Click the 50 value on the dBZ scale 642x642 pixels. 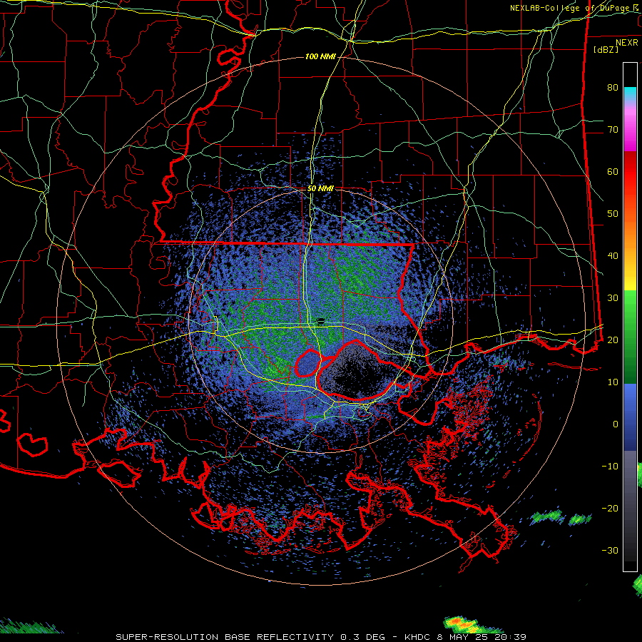point(613,214)
